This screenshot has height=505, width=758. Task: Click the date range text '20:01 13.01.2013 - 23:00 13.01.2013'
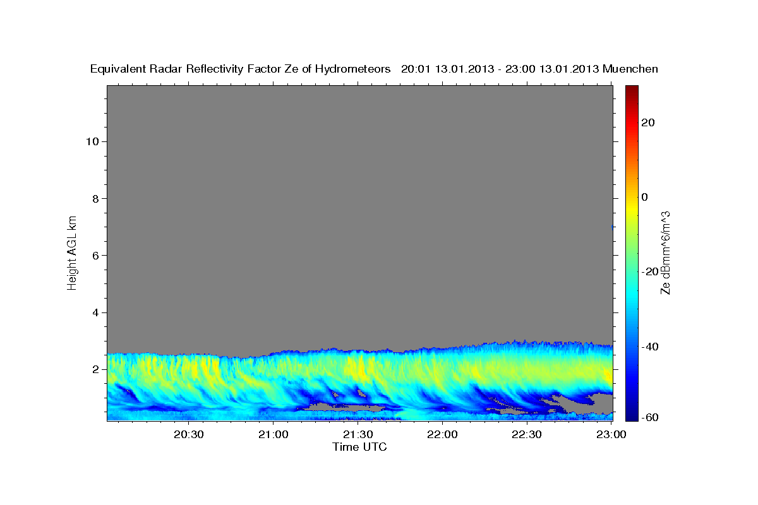(x=500, y=69)
